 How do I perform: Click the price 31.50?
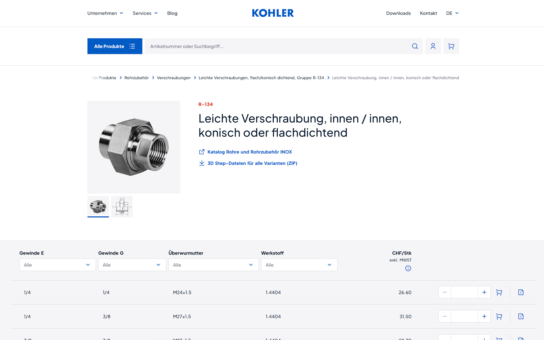click(x=405, y=316)
